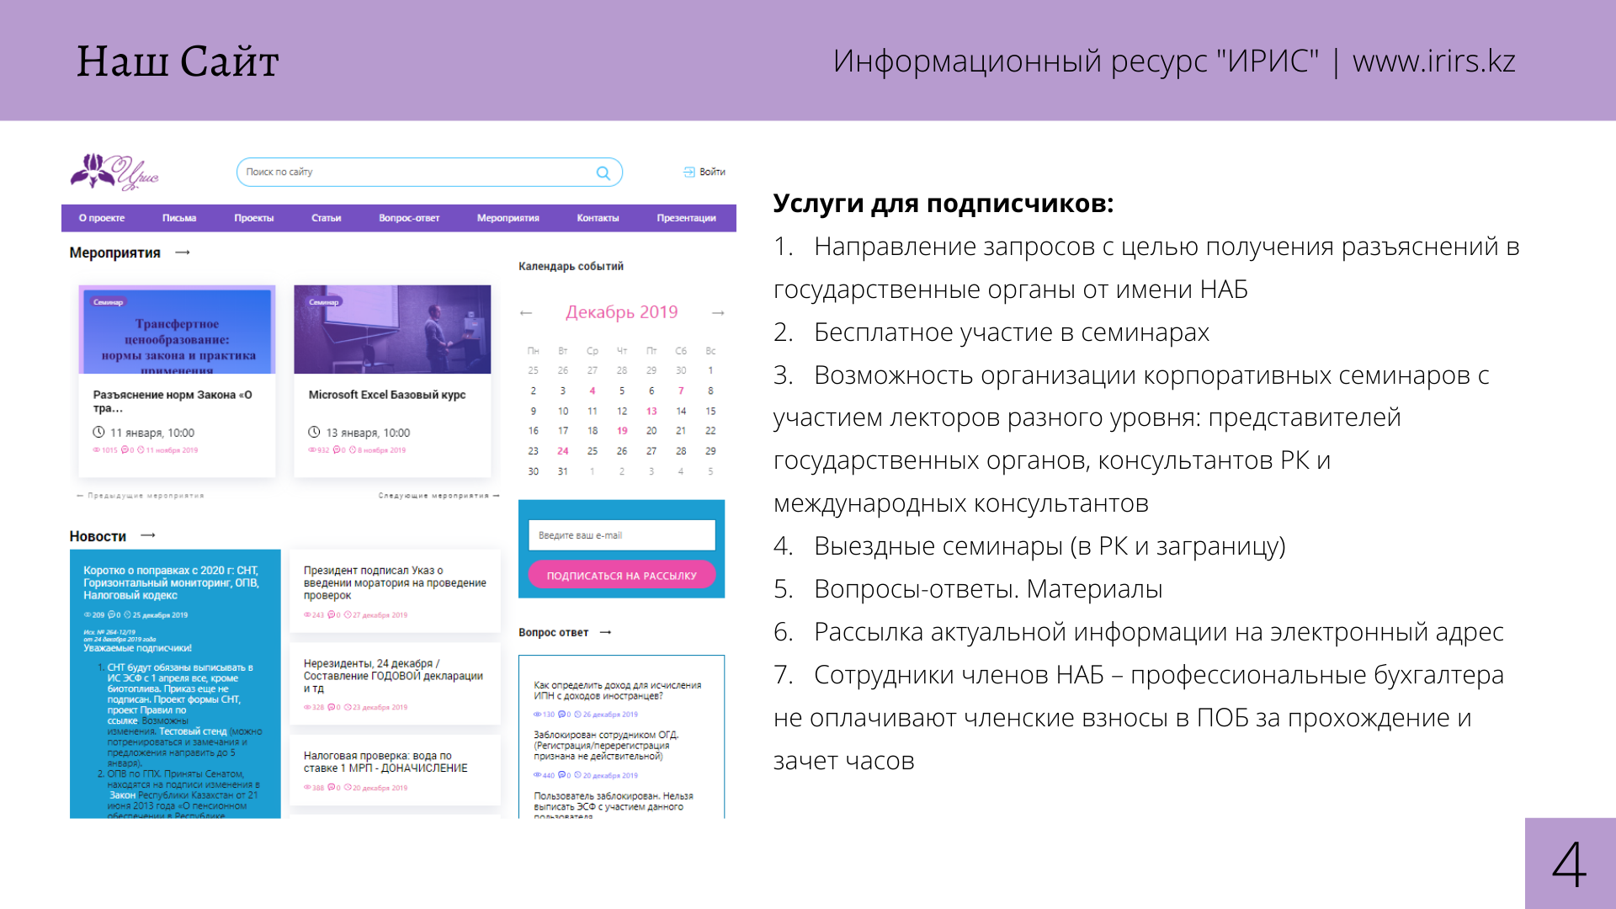Click arrow next to Новости heading
The height and width of the screenshot is (909, 1616).
(x=148, y=535)
